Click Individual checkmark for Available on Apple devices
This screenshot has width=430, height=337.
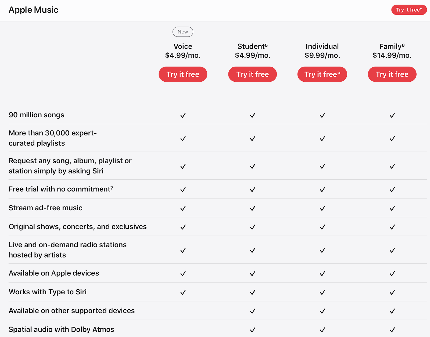322,274
